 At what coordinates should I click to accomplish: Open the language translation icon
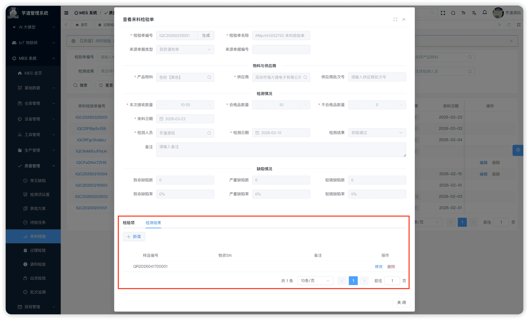coord(474,13)
